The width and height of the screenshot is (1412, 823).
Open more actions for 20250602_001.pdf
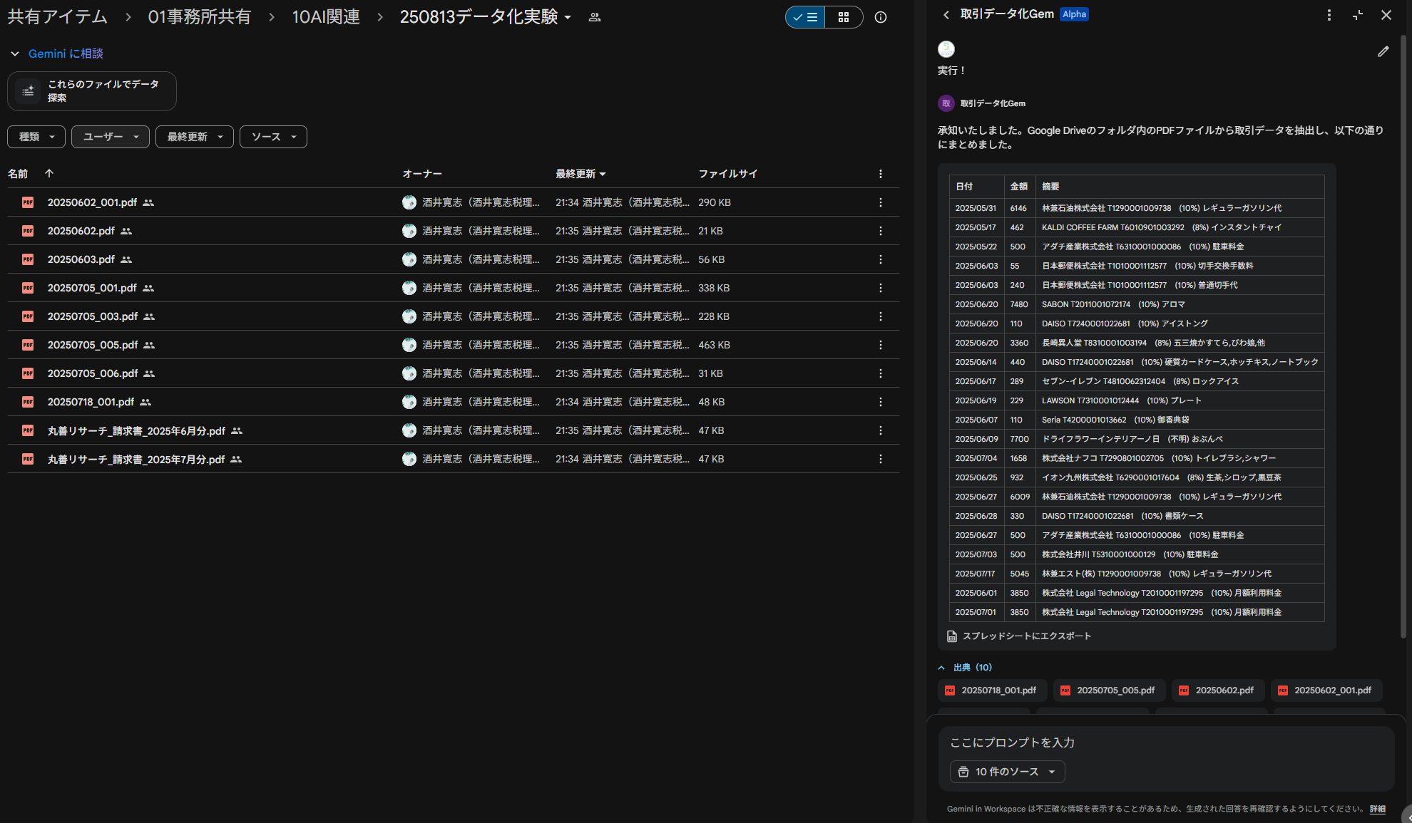tap(881, 202)
